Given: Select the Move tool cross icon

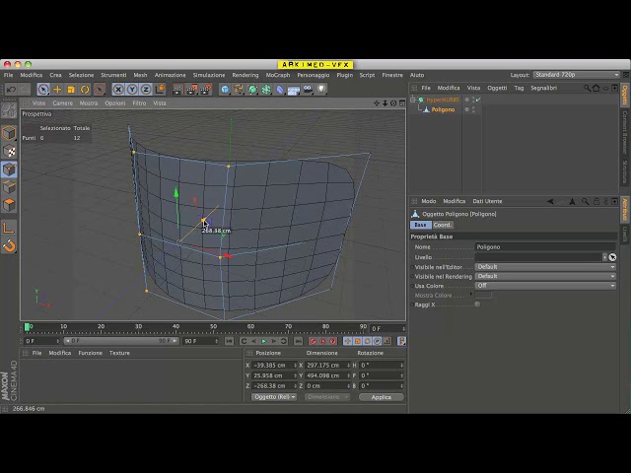Looking at the screenshot, I should click(x=57, y=90).
